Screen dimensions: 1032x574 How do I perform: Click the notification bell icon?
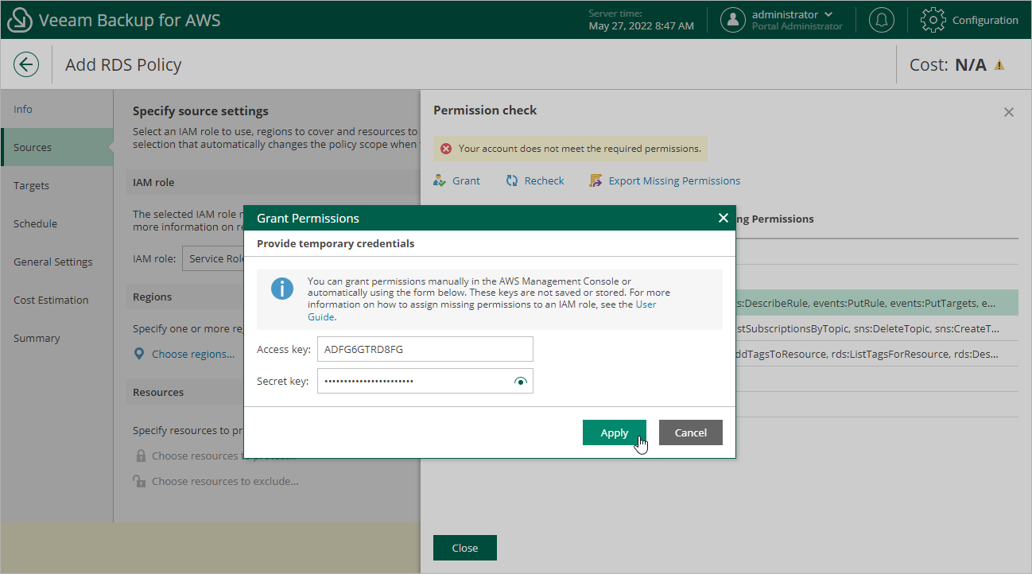coord(881,20)
